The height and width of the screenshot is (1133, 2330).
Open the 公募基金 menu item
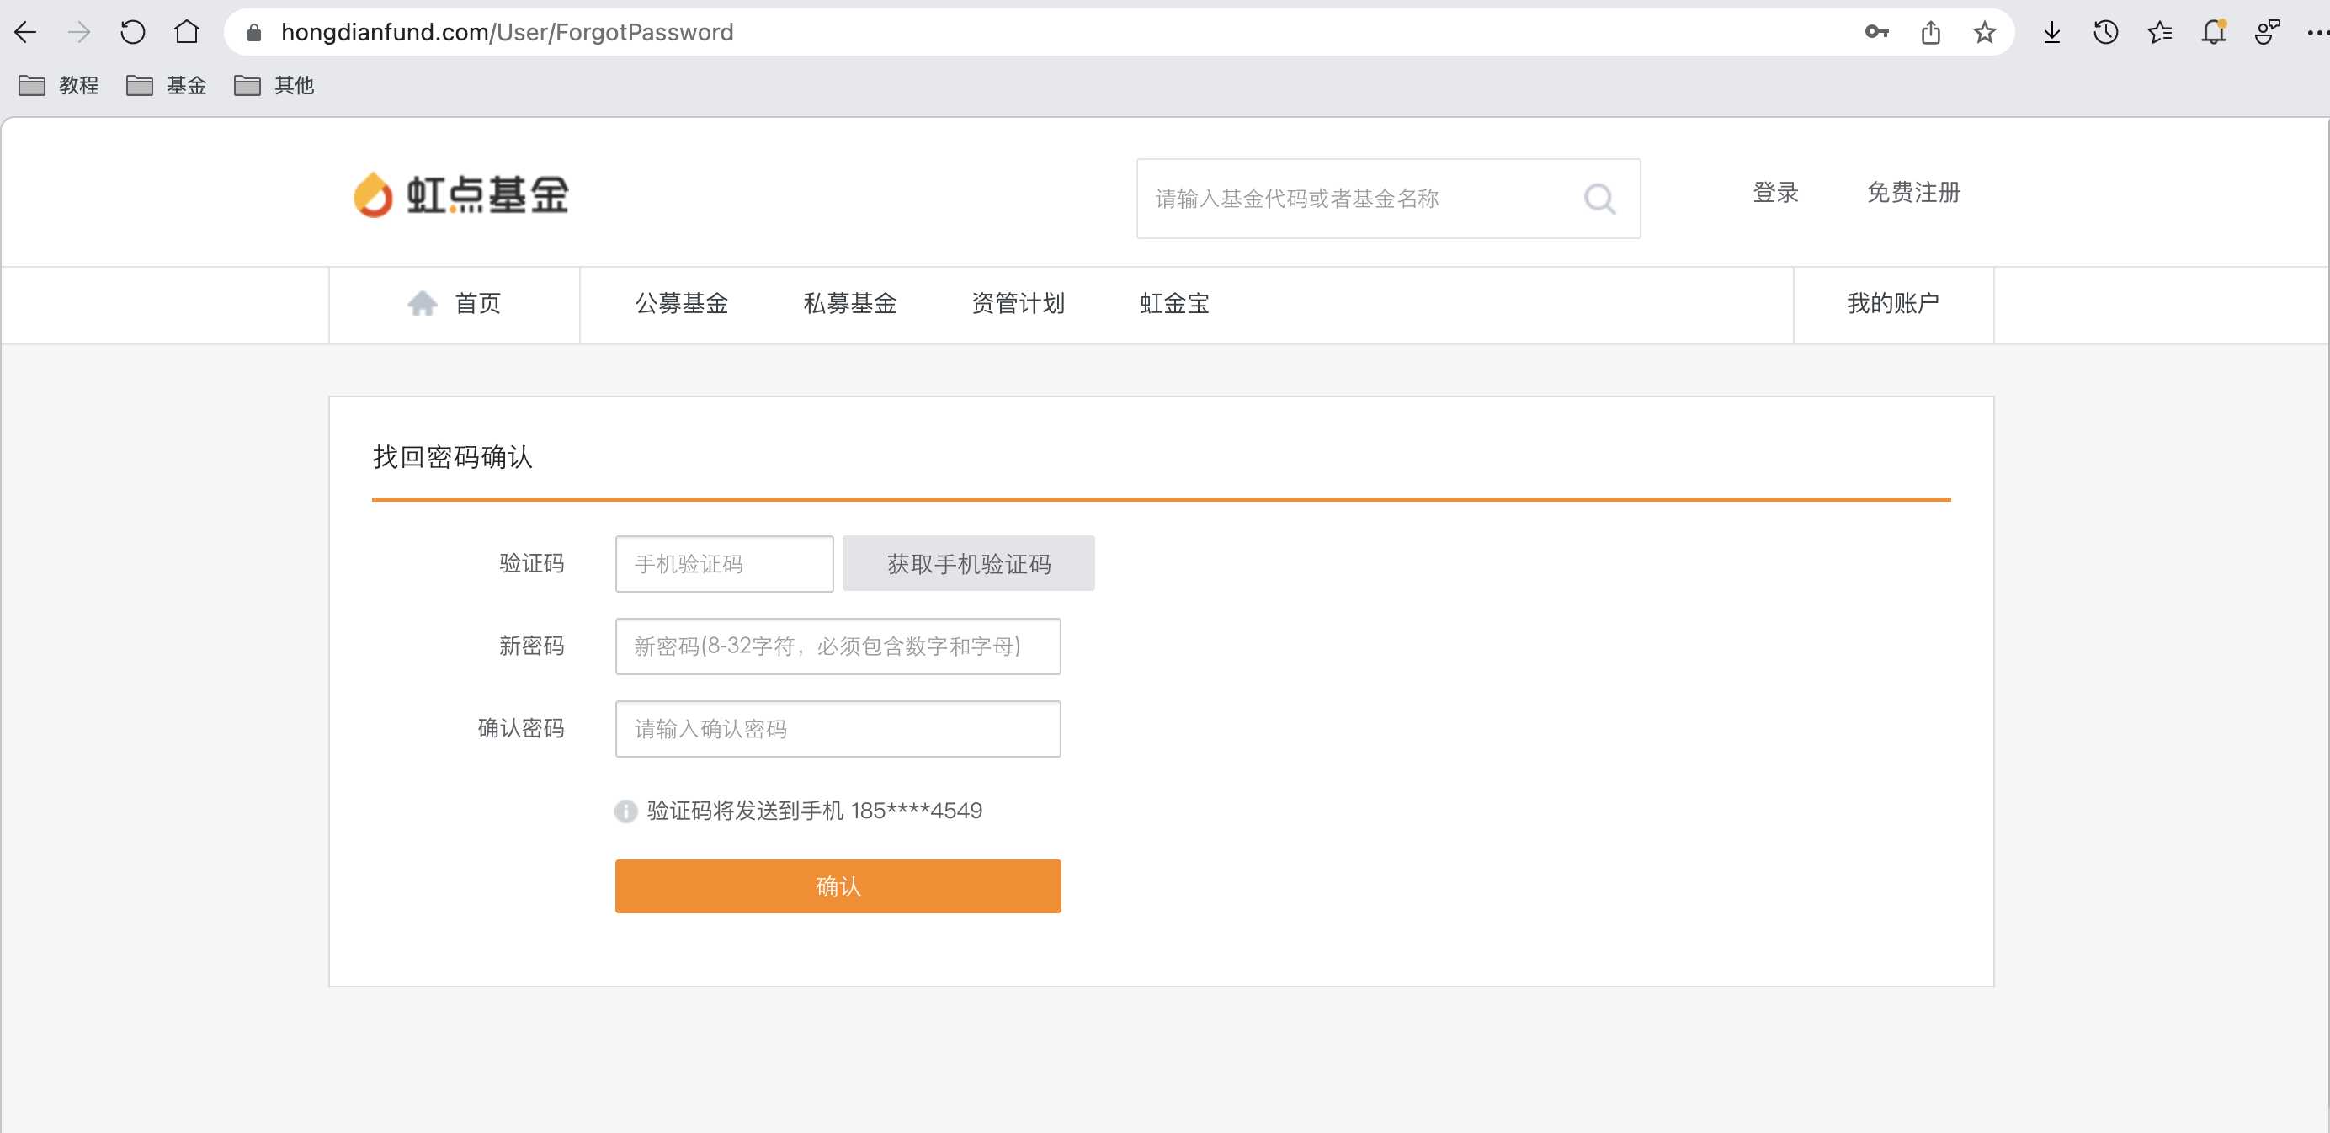pos(682,304)
